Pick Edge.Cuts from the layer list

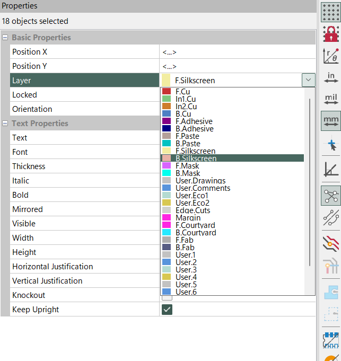coord(191,210)
